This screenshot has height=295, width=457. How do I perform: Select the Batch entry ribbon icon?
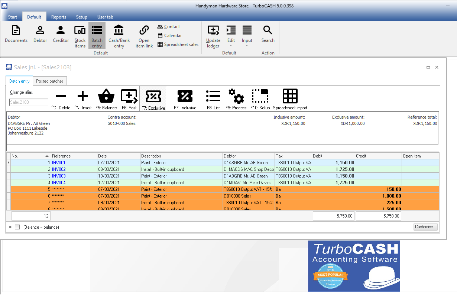(97, 36)
